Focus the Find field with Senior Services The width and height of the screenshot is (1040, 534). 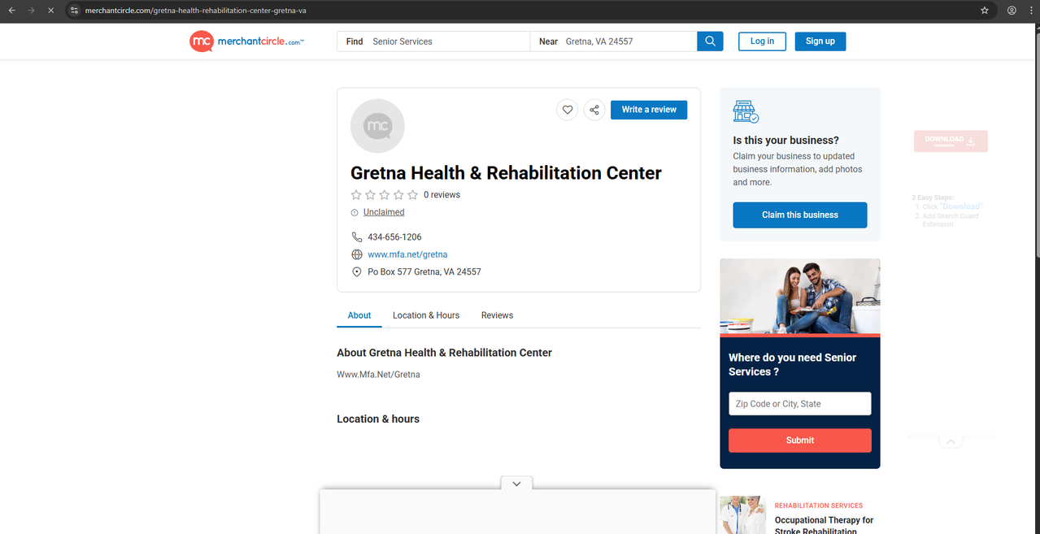tap(433, 41)
